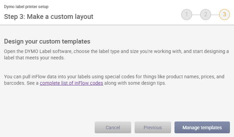Dismiss the setup wizard via Cancel
The height and width of the screenshot is (137, 234).
(x=113, y=128)
